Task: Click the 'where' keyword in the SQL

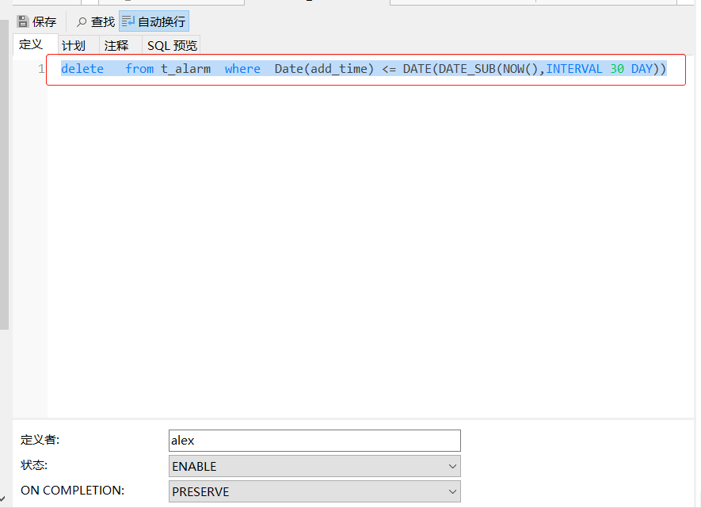Action: pos(242,69)
